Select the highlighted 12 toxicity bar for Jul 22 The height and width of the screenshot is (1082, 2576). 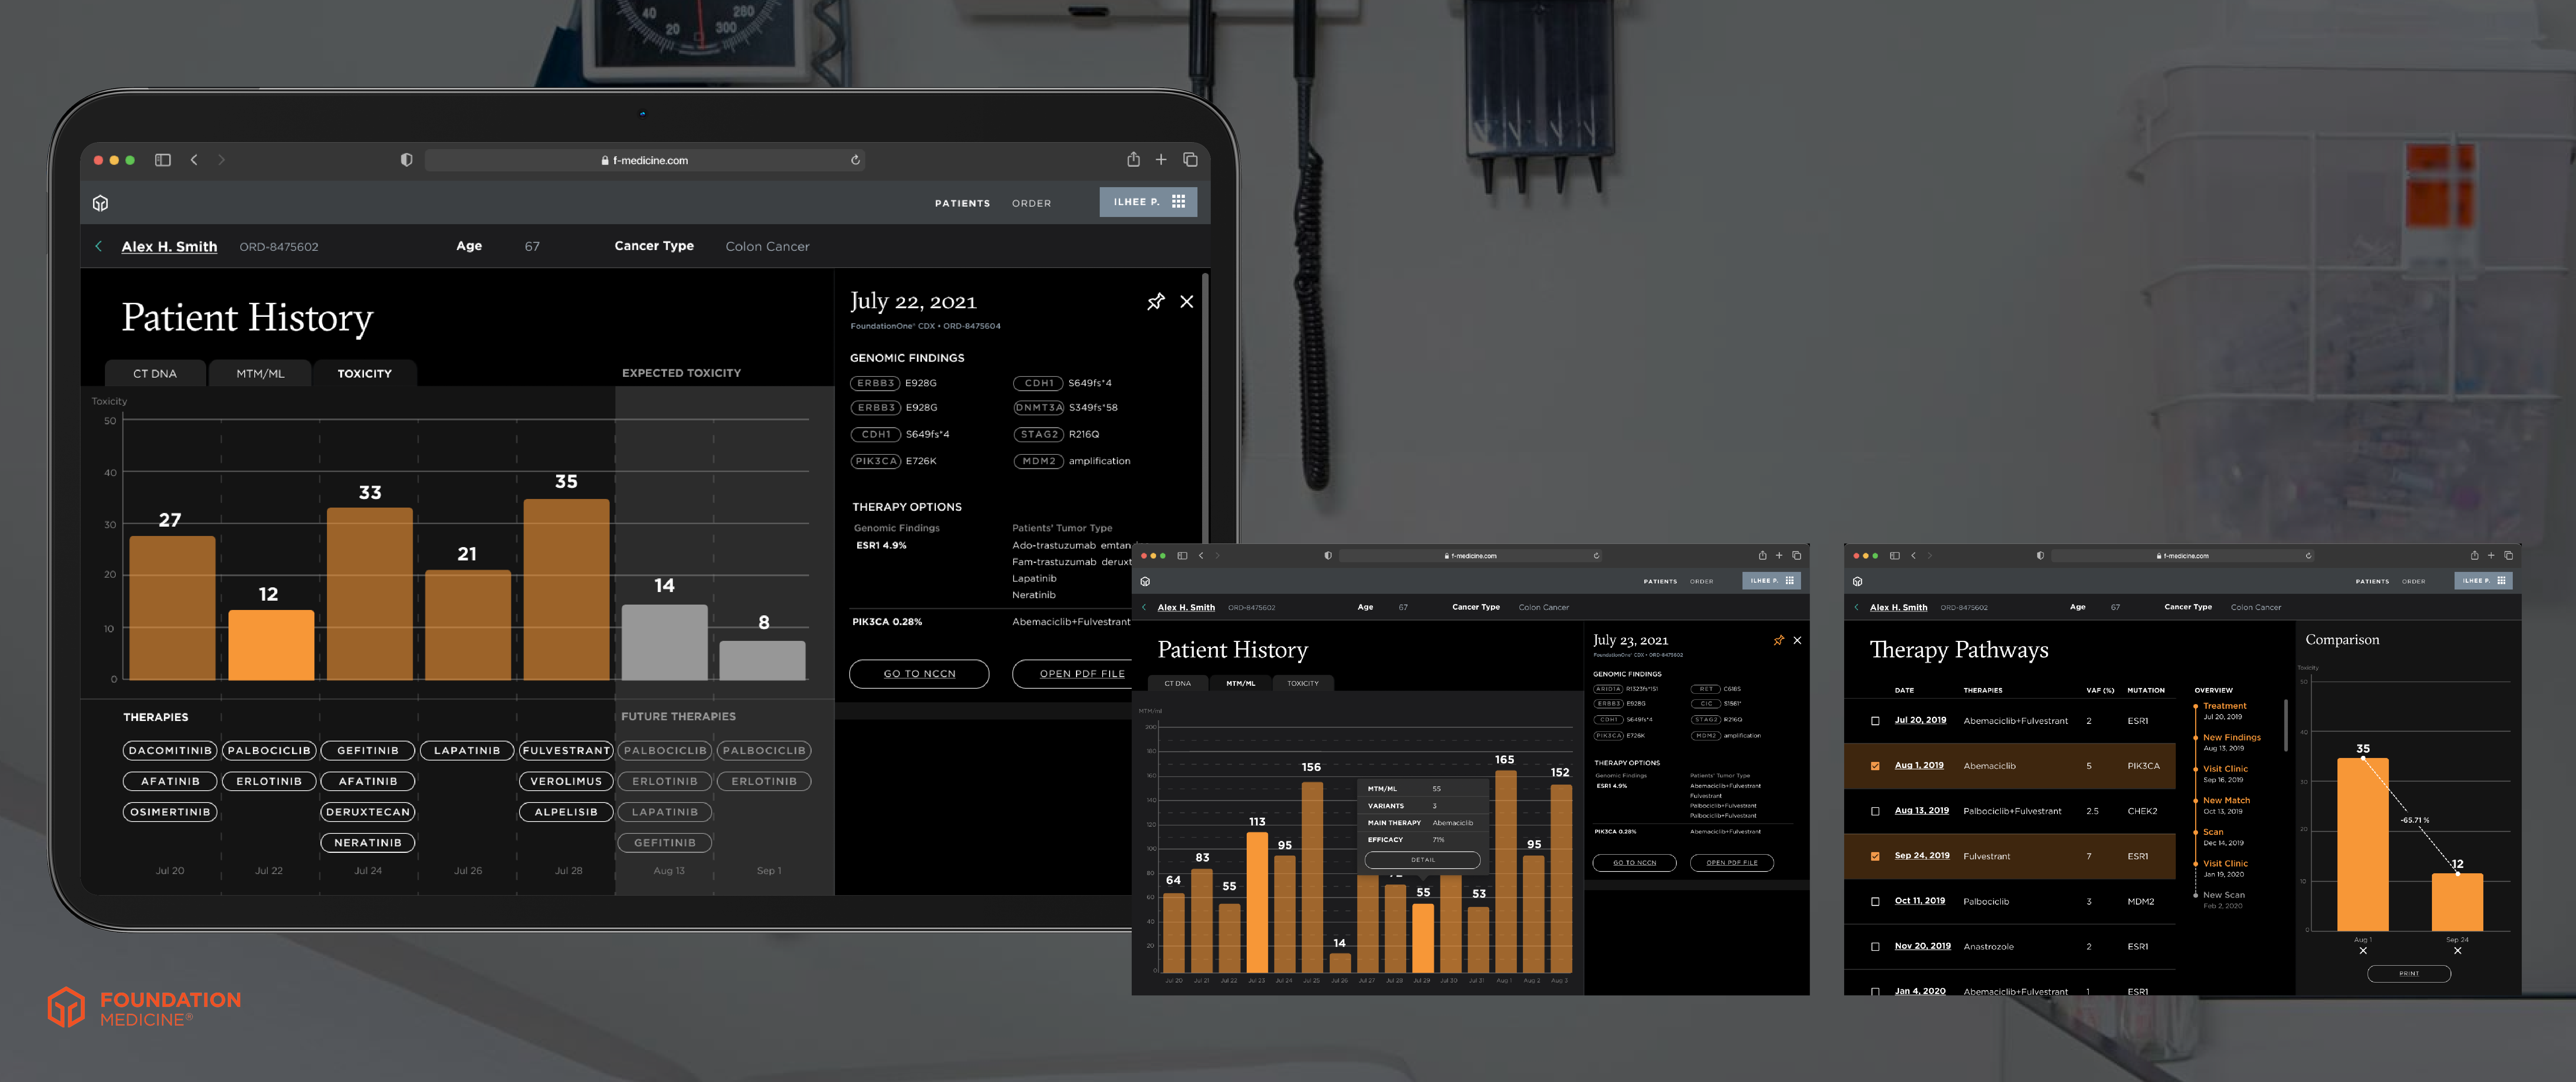[271, 645]
